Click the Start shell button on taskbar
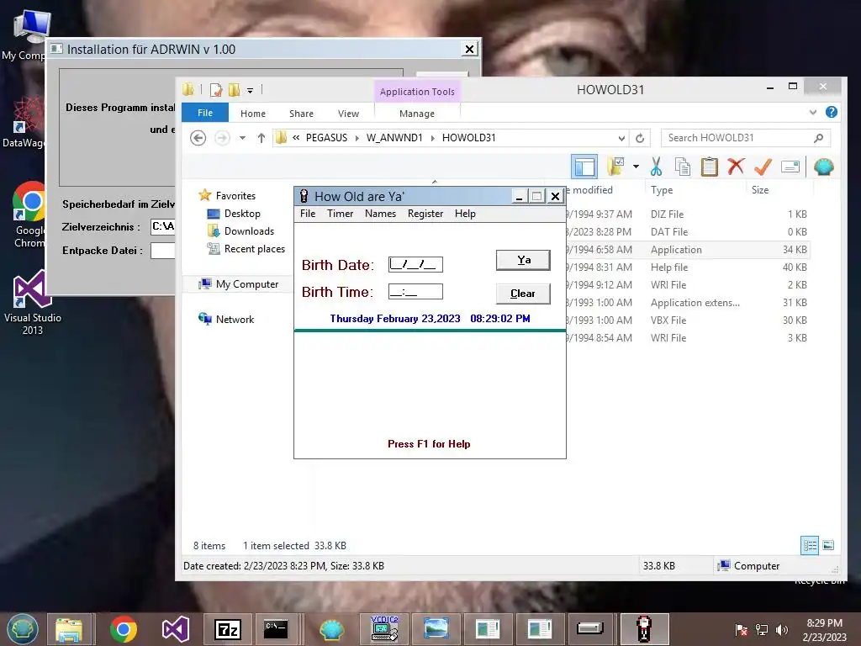The image size is (861, 646). [x=23, y=629]
